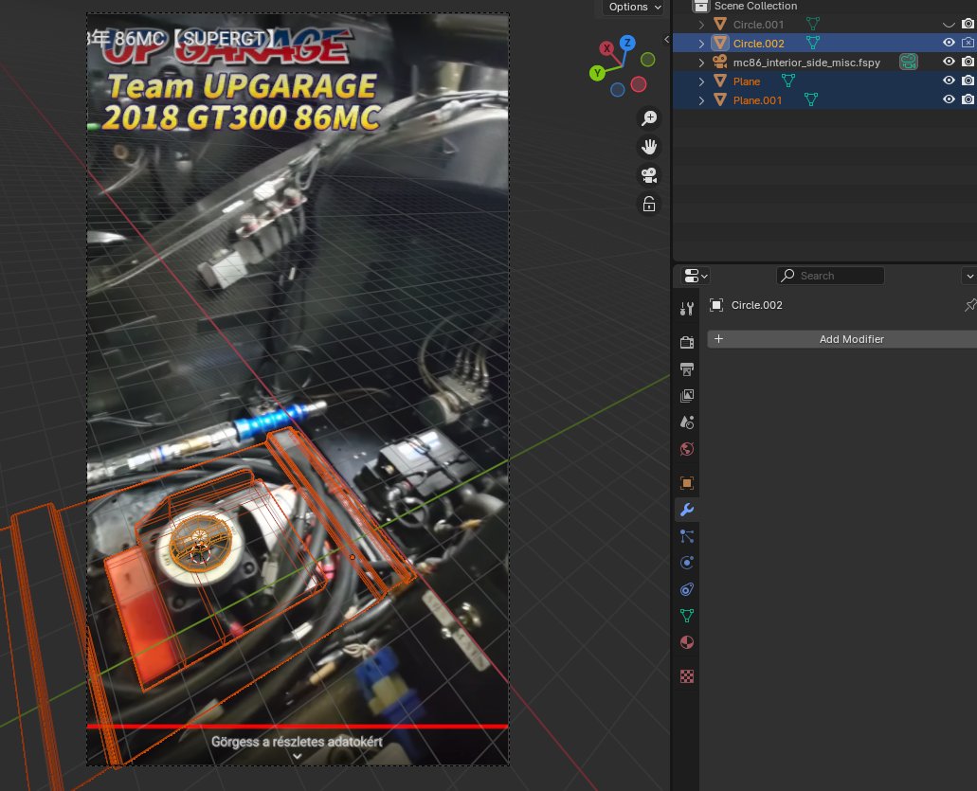Click the Circle.002 mesh object icon

[720, 43]
